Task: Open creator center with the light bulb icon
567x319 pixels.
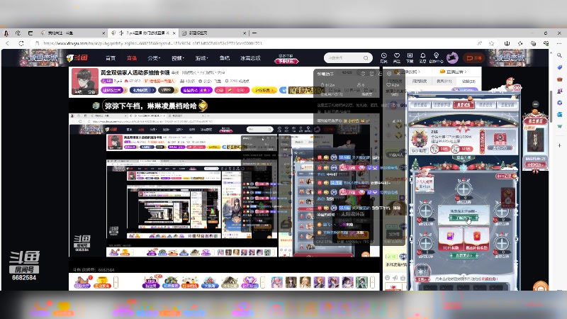Action: (436, 57)
